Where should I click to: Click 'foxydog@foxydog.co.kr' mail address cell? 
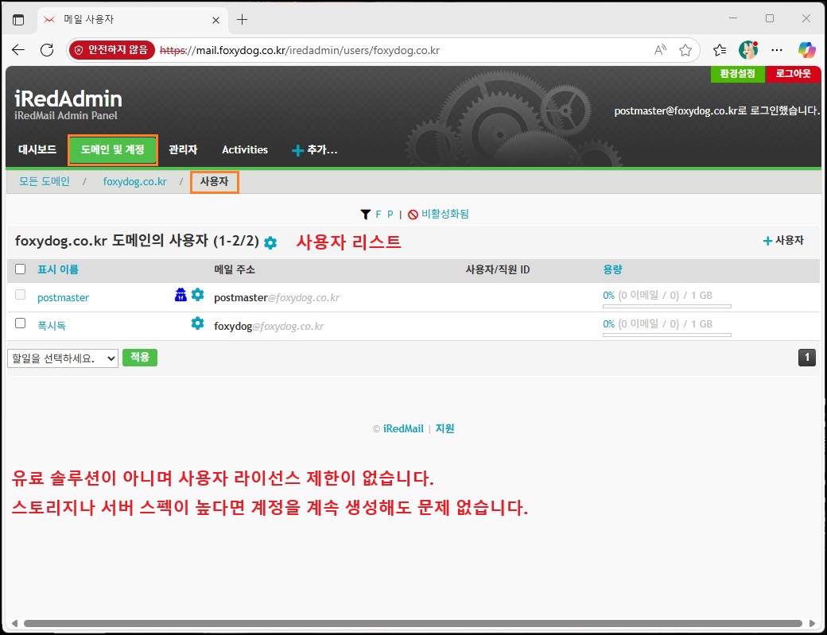269,326
